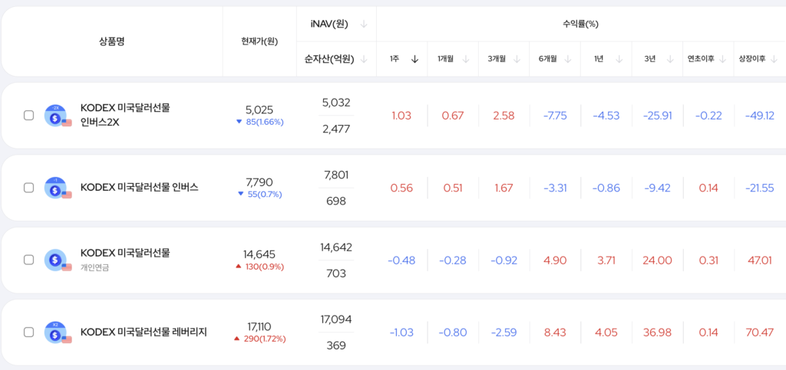
Task: Click the KODEX 미국달러선물 인버스 dollar icon
Action: click(56, 188)
